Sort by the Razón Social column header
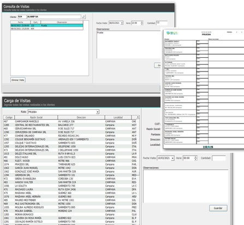 pos(36,117)
